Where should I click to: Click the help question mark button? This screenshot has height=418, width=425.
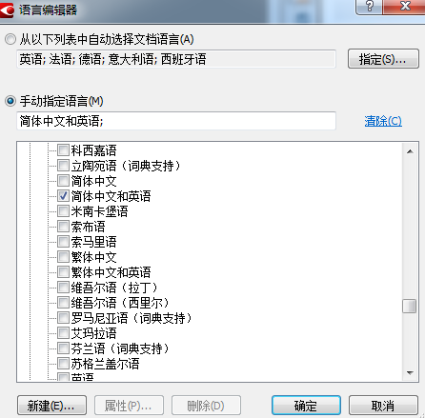[369, 7]
